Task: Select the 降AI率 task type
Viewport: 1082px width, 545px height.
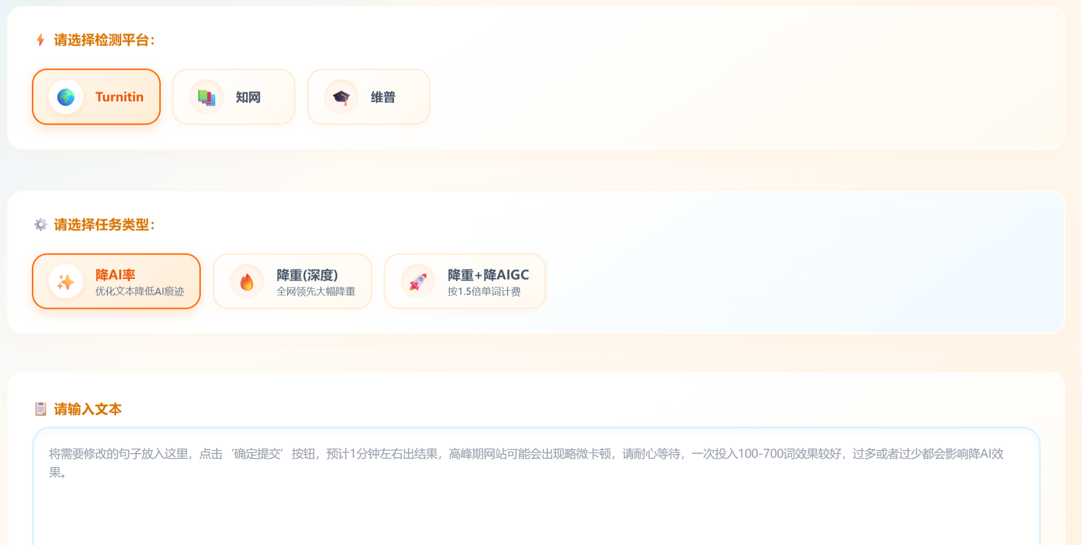Action: (117, 281)
